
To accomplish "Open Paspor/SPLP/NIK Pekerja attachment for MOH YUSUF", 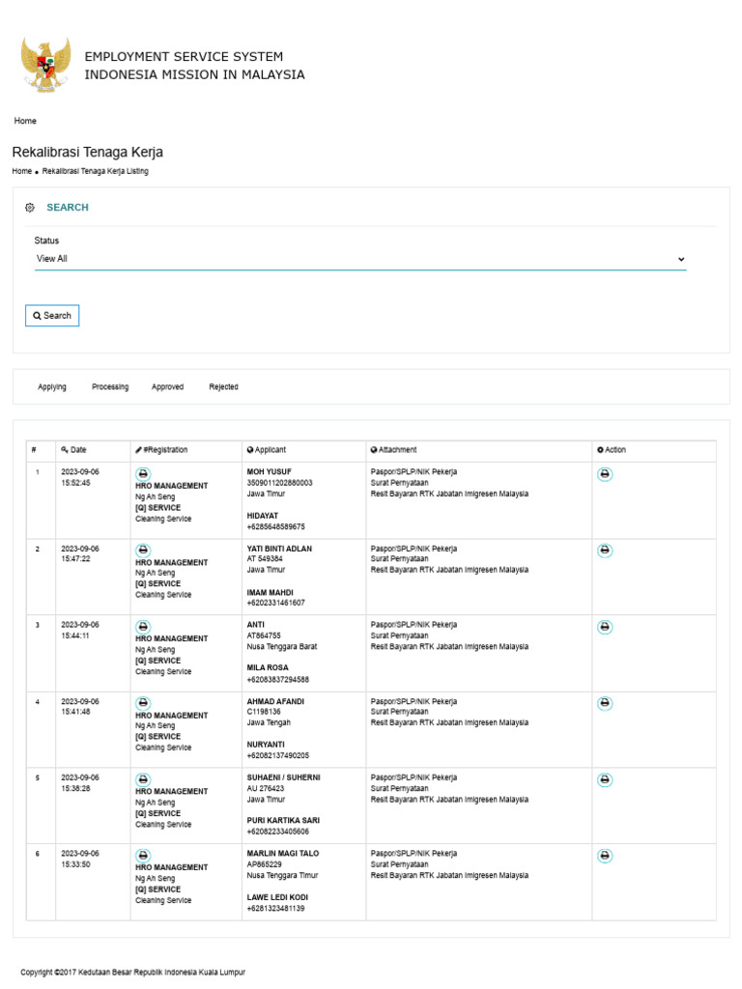I will [x=414, y=471].
